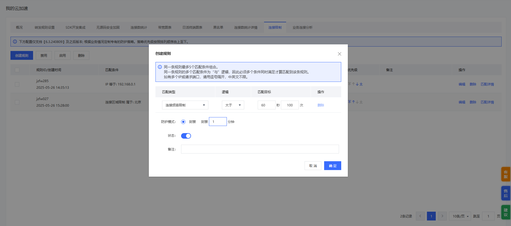
Task: Toggle the 状态 switch off
Action: pos(186,136)
